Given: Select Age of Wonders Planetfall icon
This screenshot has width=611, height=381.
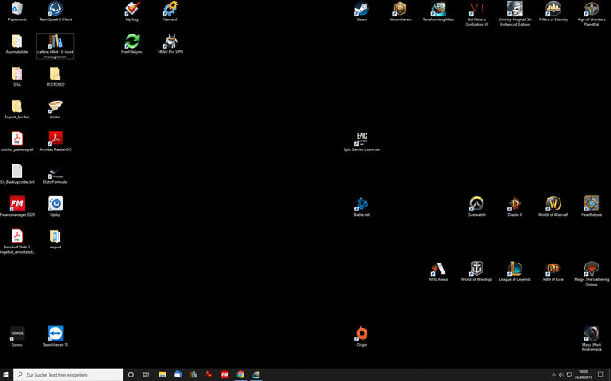Looking at the screenshot, I should coord(592,13).
